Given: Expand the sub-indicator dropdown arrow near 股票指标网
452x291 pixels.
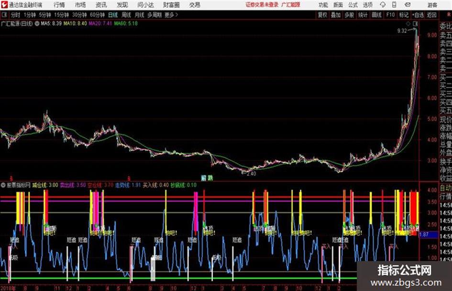Looking at the screenshot, I should click(x=3, y=185).
